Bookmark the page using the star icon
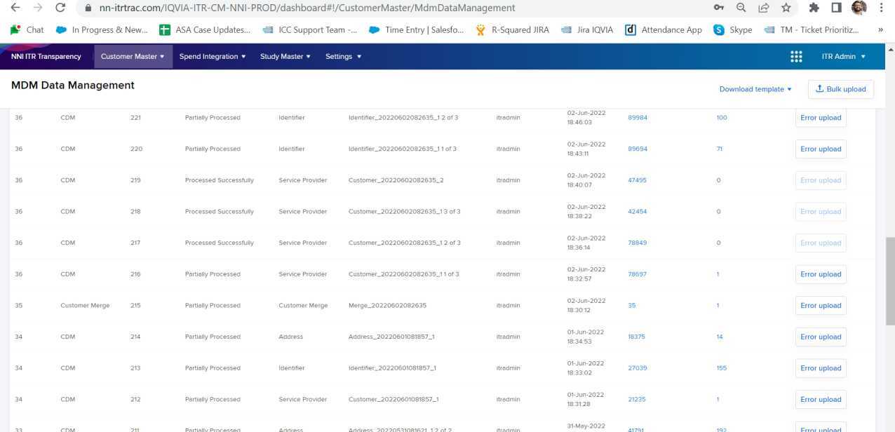Screen dimensions: 895x432 tap(786, 8)
